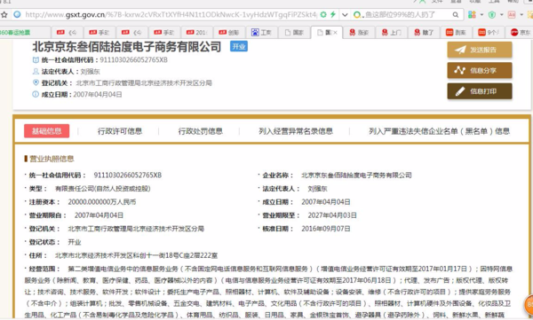
Task: Click the 营业期限至 date 2027年04月03日
Action: [332, 215]
